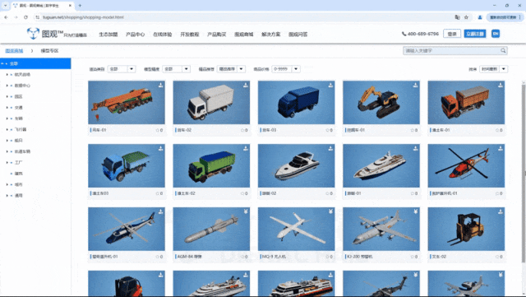Click the browser translate icon in address bar
526x297 pixels.
pyautogui.click(x=457, y=17)
